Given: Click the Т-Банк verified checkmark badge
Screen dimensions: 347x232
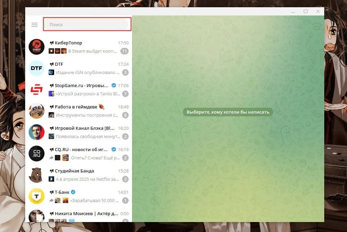Looking at the screenshot, I should (x=73, y=192).
